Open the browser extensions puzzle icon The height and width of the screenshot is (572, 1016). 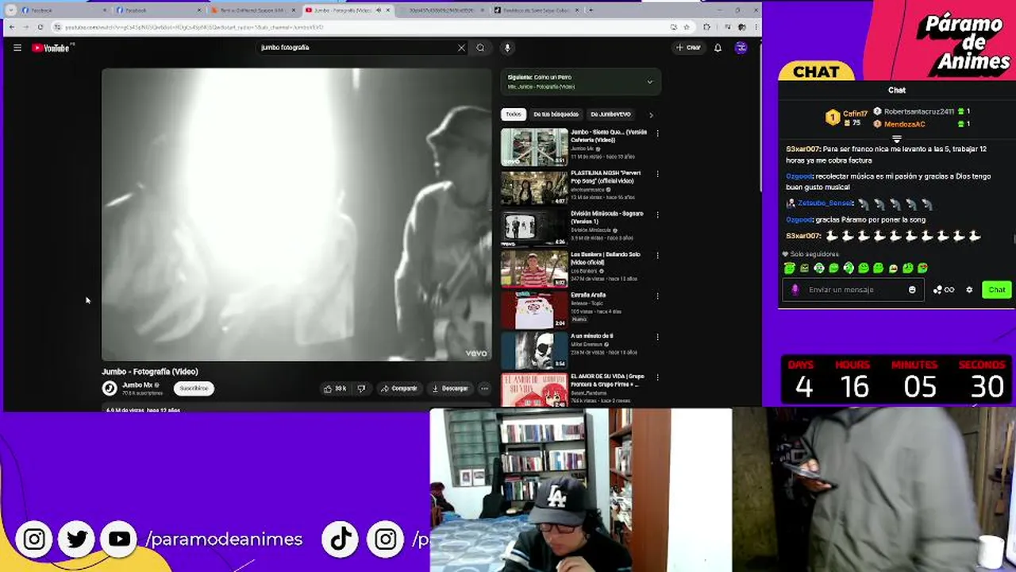(706, 27)
